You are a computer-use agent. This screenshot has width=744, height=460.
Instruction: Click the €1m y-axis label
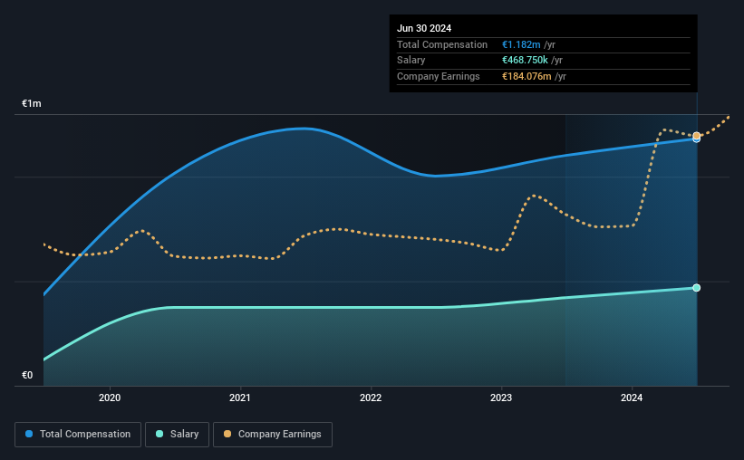[32, 103]
